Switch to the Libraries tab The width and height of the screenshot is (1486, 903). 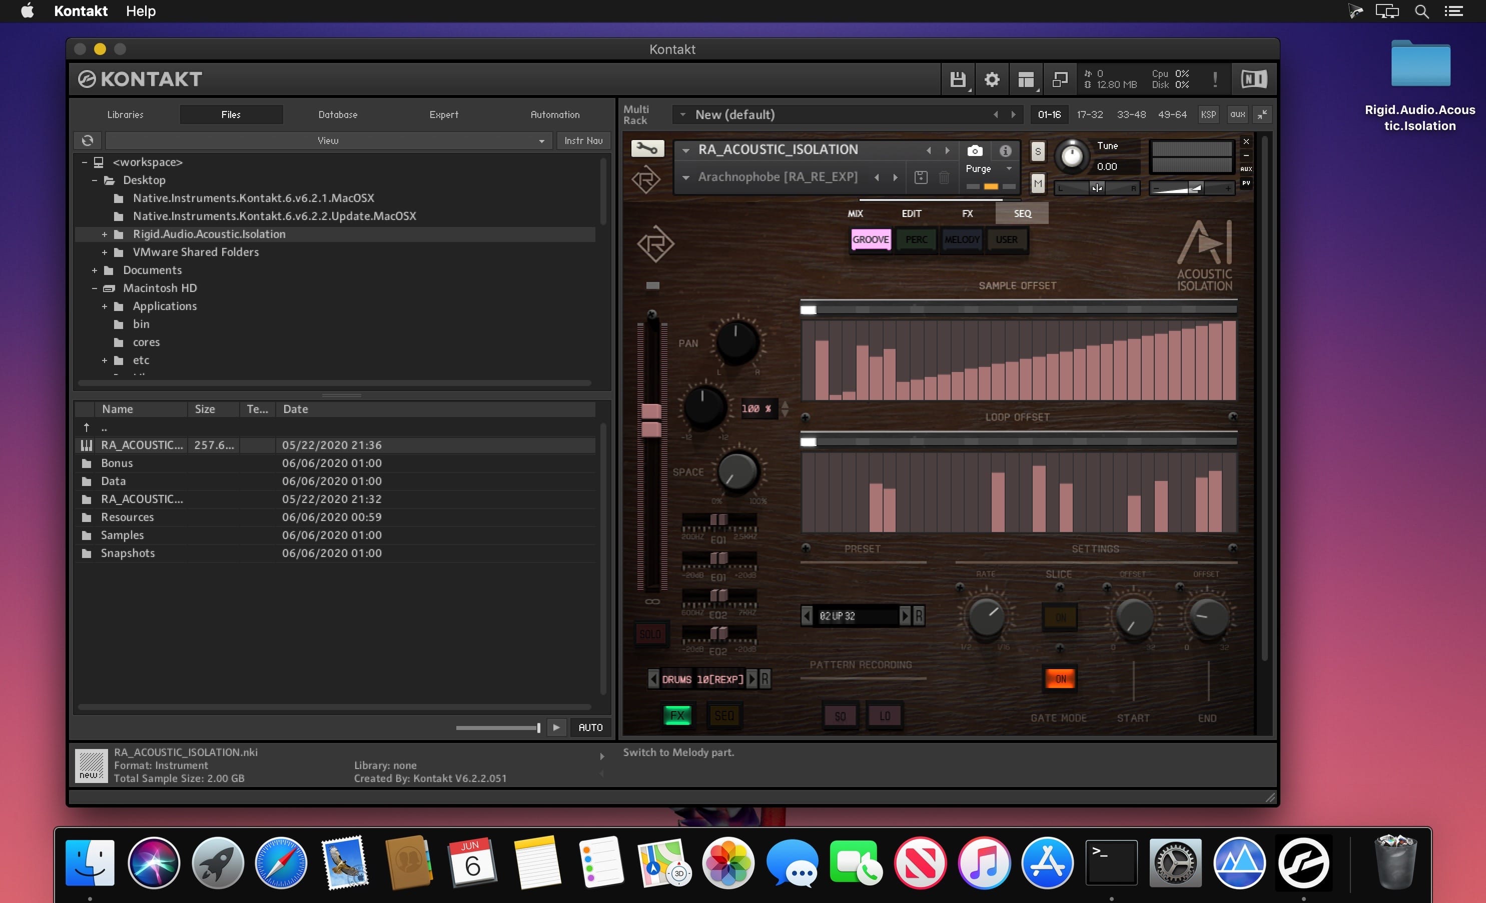click(126, 114)
